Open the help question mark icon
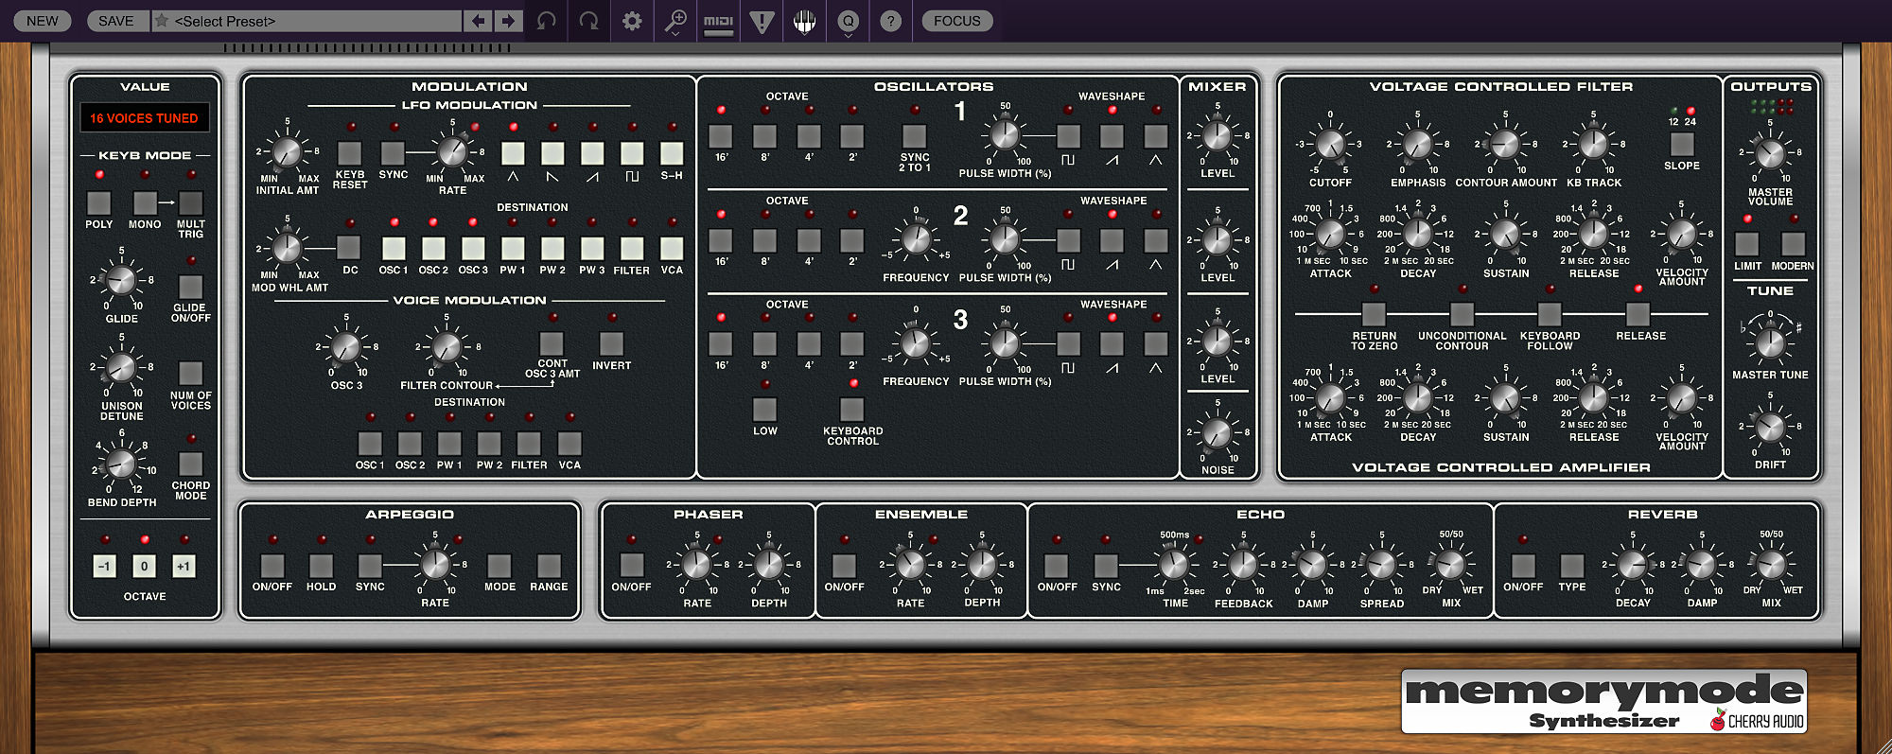The width and height of the screenshot is (1892, 754). [x=890, y=21]
